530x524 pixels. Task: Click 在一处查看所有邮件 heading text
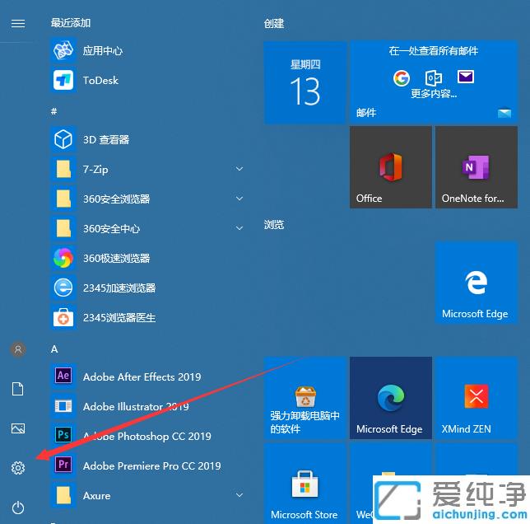(x=434, y=51)
